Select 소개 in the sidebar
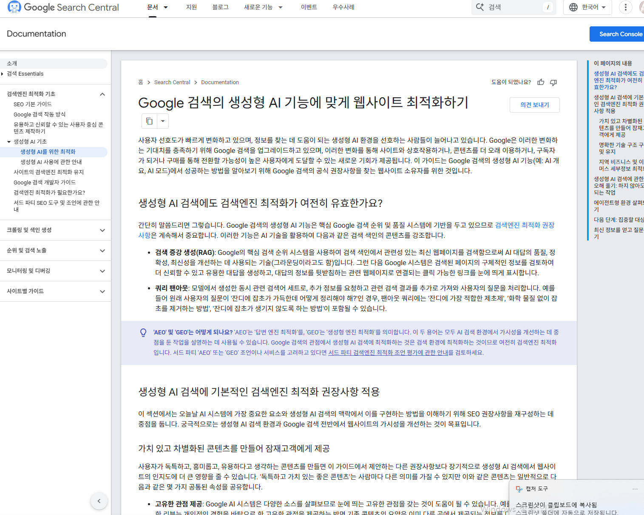This screenshot has width=644, height=515. tap(54, 64)
